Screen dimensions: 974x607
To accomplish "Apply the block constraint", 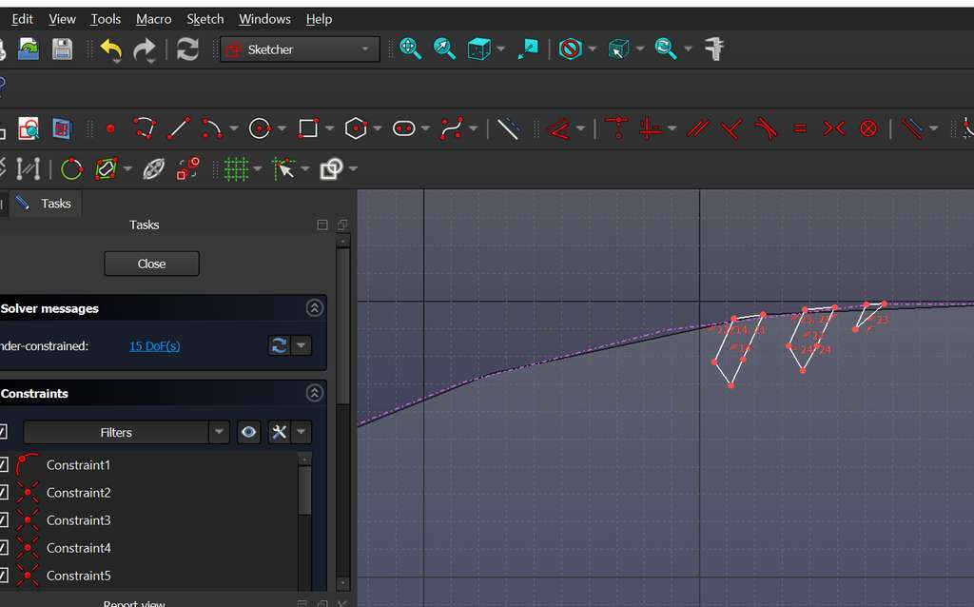I will [x=868, y=128].
